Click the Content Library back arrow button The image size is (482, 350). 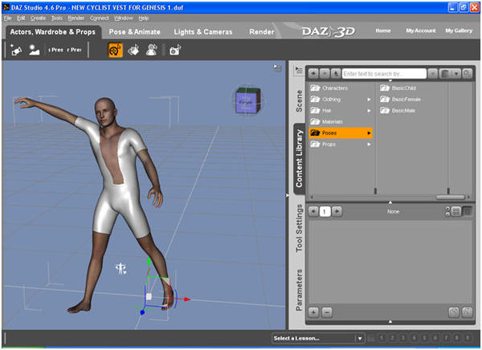point(313,73)
